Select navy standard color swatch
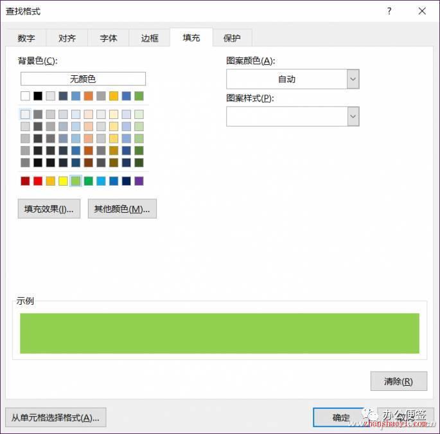The image size is (440, 434). pos(127,181)
